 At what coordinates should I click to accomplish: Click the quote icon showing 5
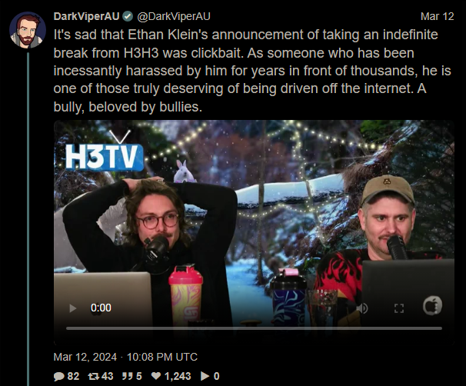[128, 377]
